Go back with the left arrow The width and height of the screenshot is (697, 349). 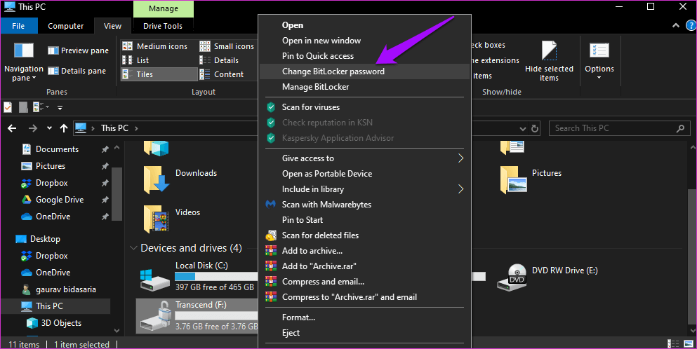pos(12,128)
